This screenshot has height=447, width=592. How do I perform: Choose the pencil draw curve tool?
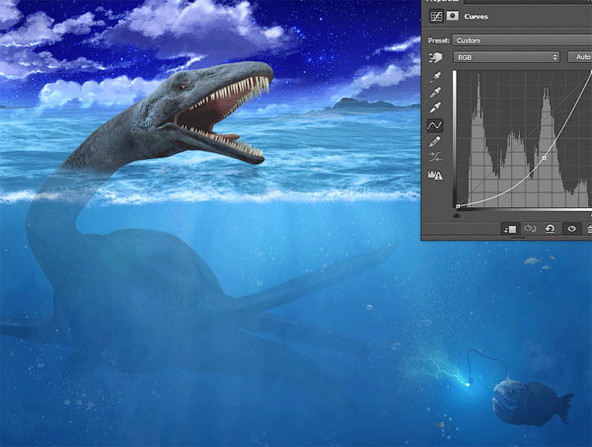(x=435, y=142)
